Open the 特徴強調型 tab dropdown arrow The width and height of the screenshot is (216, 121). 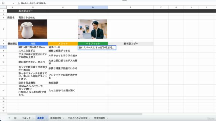coord(107,118)
